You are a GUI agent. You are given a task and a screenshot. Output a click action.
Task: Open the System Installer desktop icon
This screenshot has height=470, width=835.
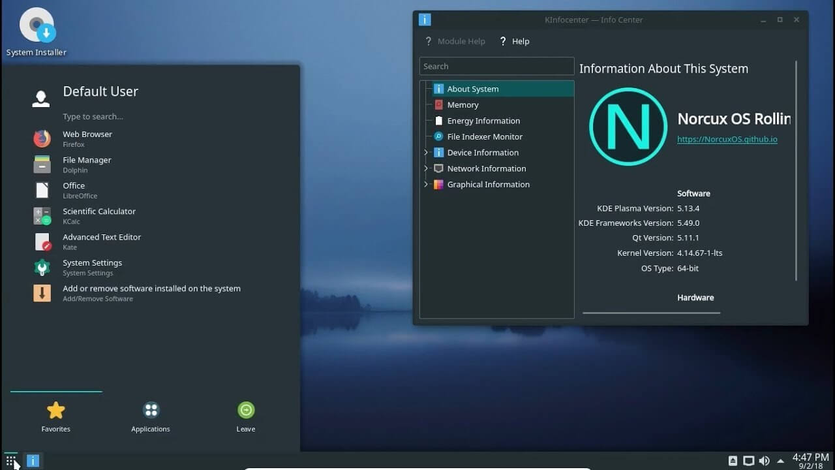coord(37,31)
